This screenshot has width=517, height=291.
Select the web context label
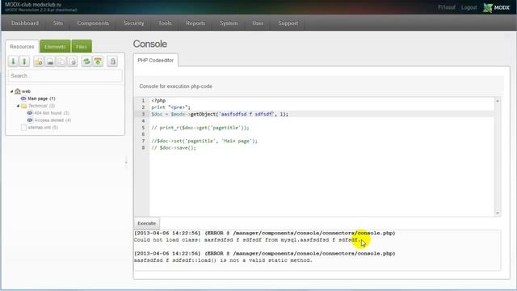tap(26, 91)
